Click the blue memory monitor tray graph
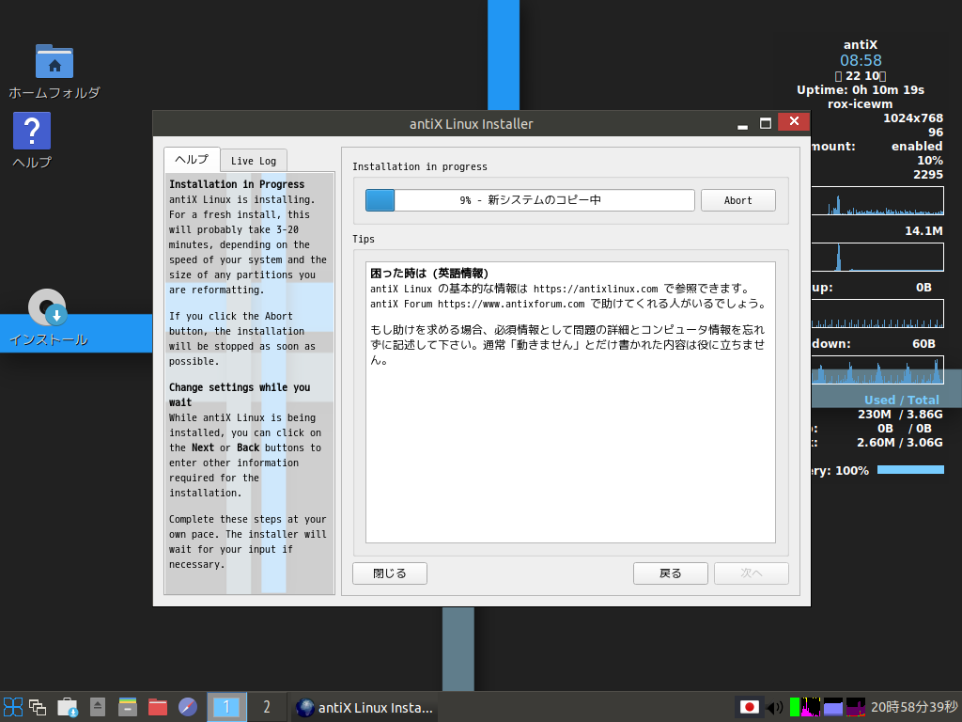 click(833, 707)
